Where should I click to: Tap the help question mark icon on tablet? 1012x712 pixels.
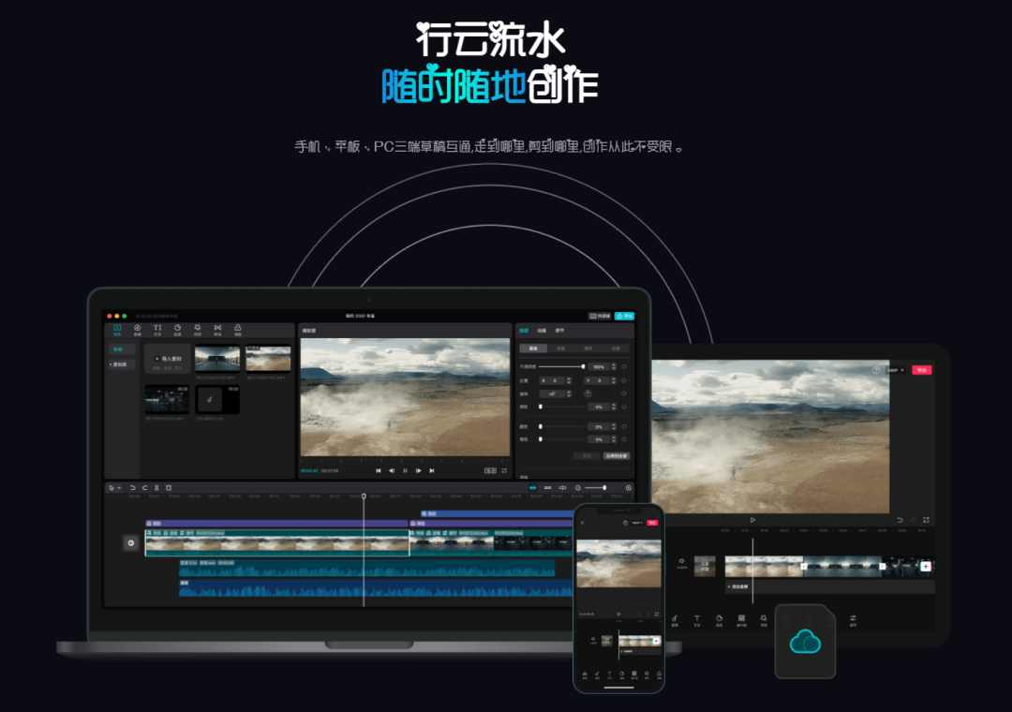click(876, 370)
